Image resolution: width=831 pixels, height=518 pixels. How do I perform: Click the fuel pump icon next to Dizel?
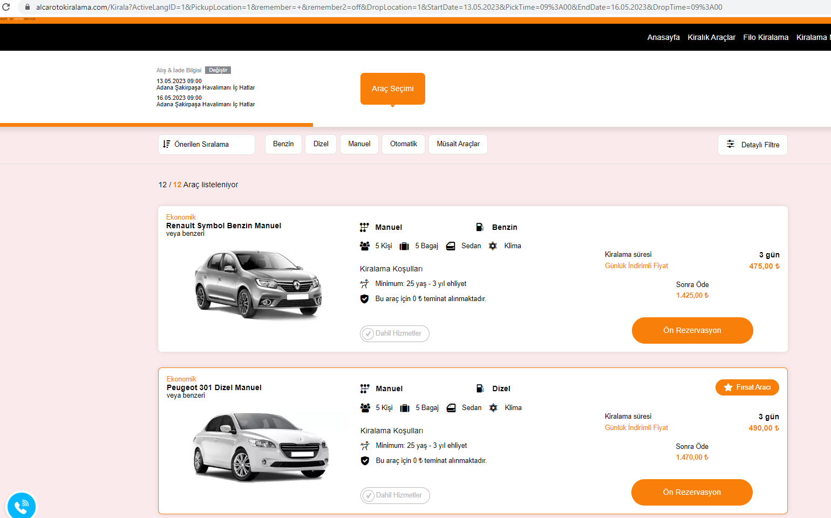click(x=480, y=388)
